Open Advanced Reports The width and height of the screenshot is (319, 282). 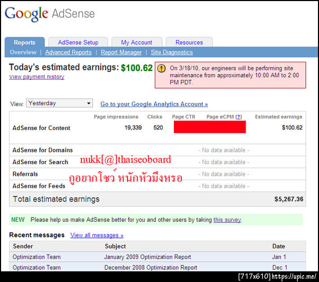pyautogui.click(x=69, y=52)
